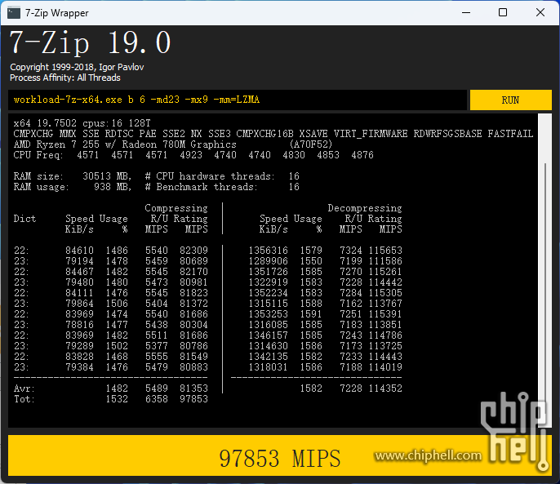
Task: Maximize the 7-Zip Wrapper window
Action: click(x=503, y=12)
